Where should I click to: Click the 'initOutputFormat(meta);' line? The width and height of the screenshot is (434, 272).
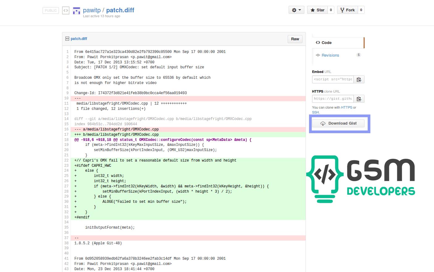pos(110,227)
